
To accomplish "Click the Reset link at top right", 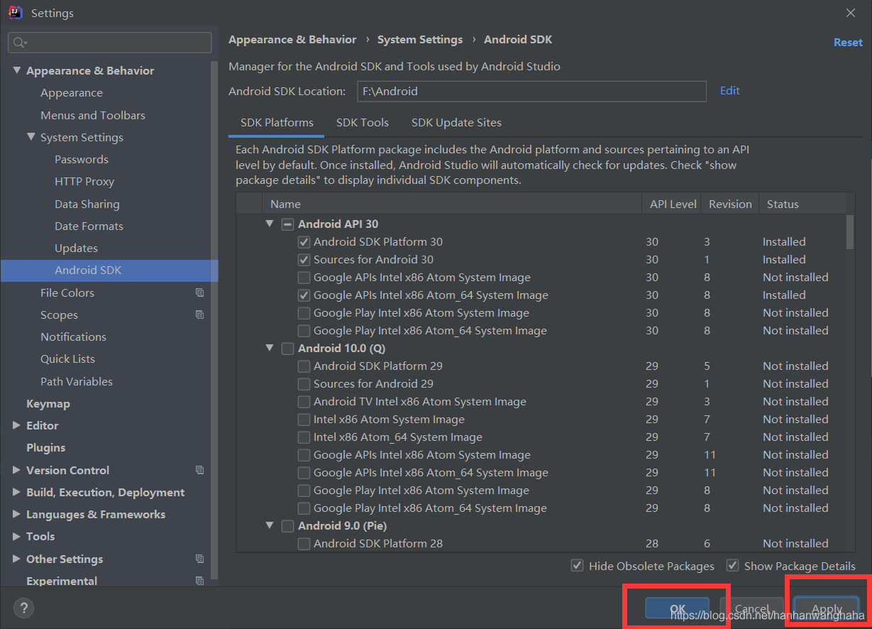I will point(848,42).
